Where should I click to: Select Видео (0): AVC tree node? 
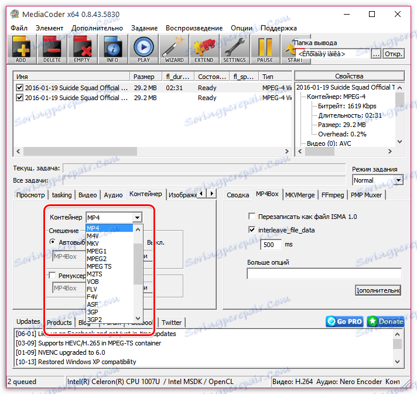point(329,143)
